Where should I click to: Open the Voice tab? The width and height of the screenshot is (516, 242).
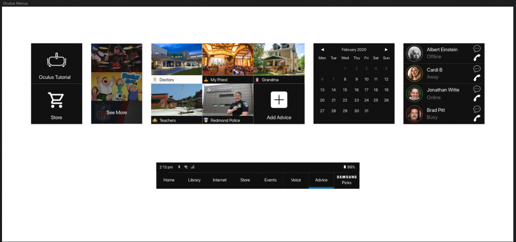click(x=296, y=180)
